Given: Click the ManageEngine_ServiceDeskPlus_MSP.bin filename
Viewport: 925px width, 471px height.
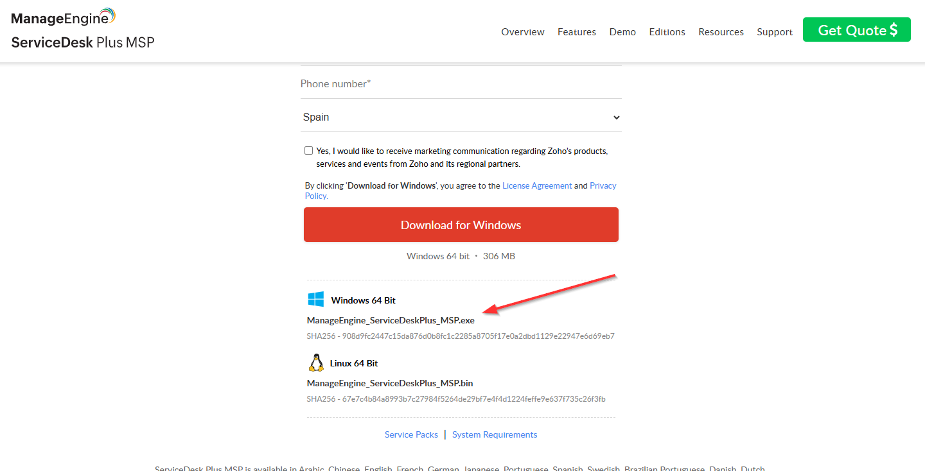Looking at the screenshot, I should coord(390,383).
